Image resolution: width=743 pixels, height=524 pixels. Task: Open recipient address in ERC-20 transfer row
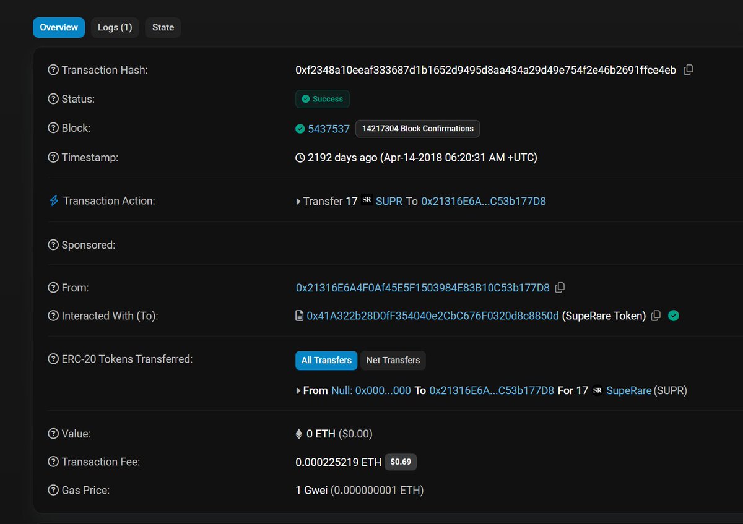coord(492,390)
